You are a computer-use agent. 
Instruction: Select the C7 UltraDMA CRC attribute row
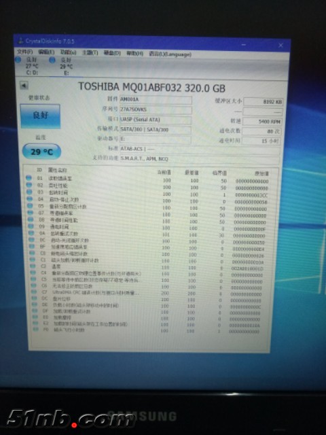(x=148, y=293)
